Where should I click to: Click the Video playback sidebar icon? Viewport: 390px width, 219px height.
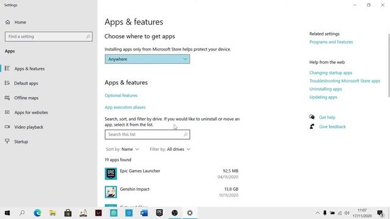pos(7,127)
